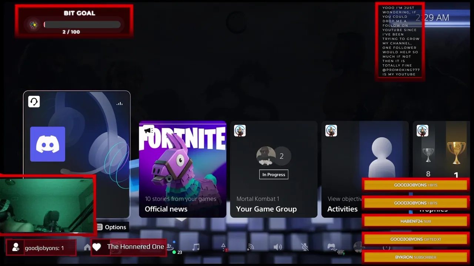Open the Fortnite Official news card

pos(183,169)
